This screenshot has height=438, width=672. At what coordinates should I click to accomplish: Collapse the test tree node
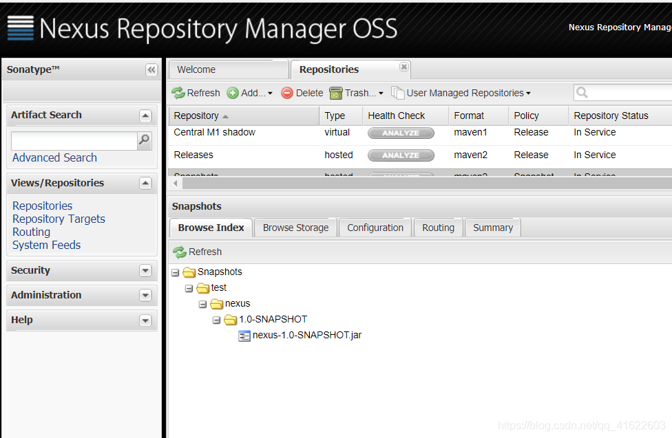coord(189,289)
